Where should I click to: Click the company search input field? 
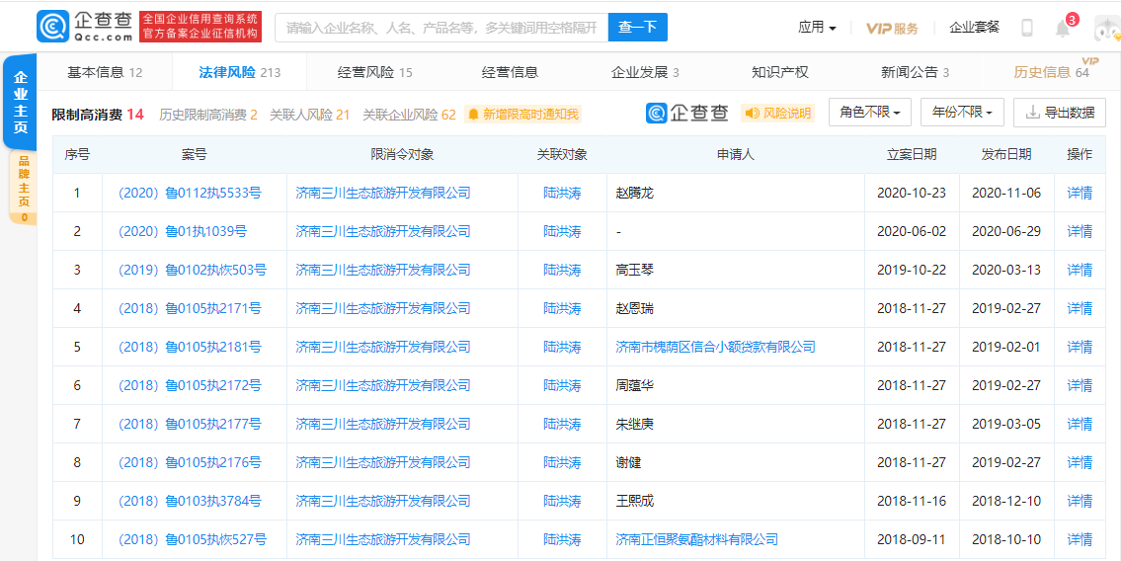(440, 28)
